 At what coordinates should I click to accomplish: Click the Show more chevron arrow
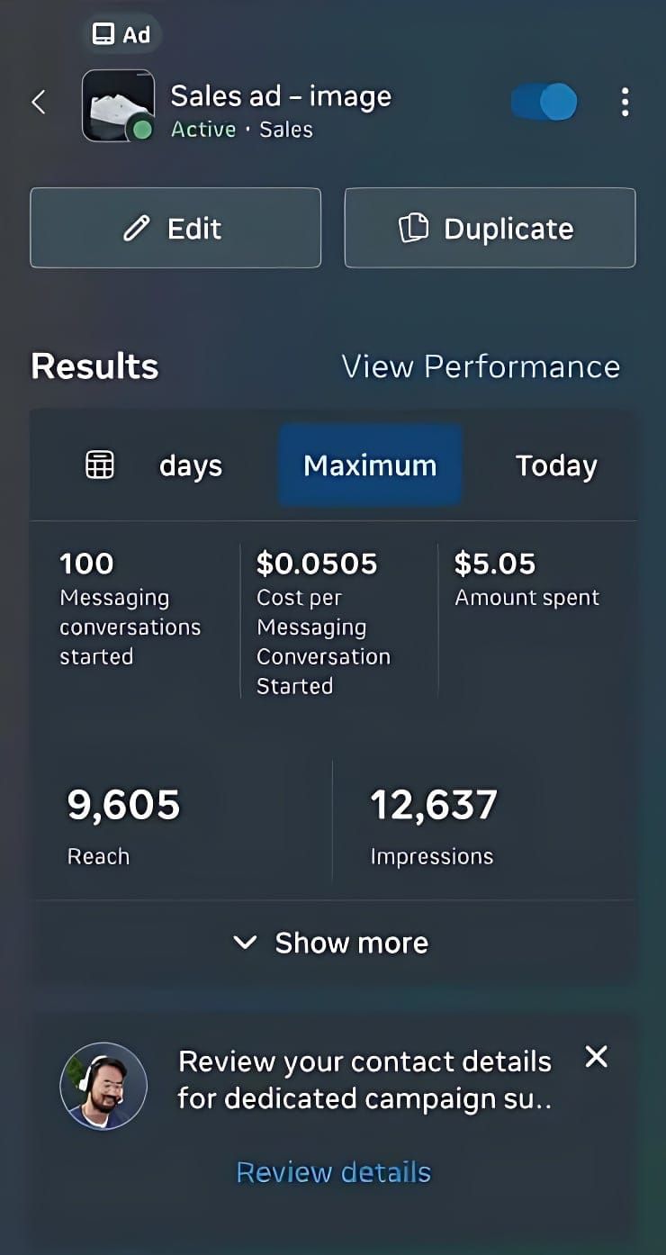pyautogui.click(x=245, y=943)
